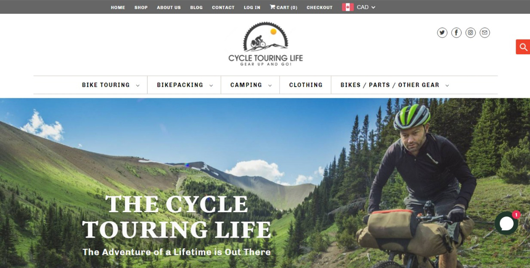The width and height of the screenshot is (530, 268).
Task: Open the Facebook social icon
Action: 456,33
